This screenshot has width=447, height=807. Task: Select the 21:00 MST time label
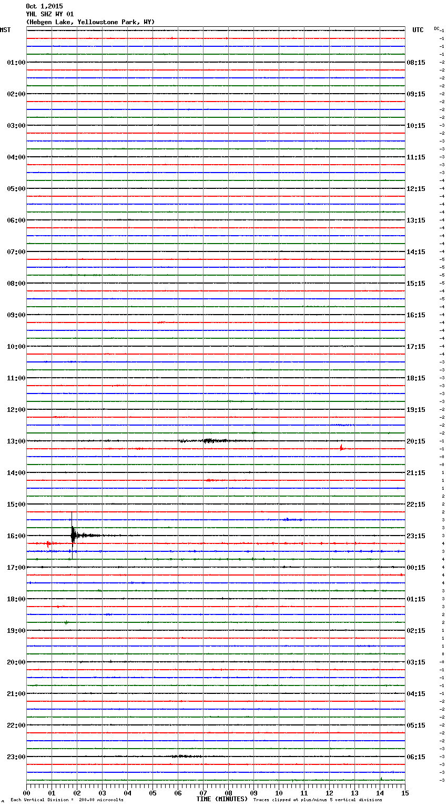[x=16, y=694]
